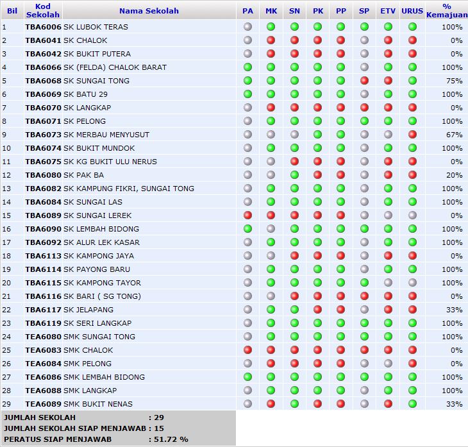Click the PK column header

(x=318, y=11)
